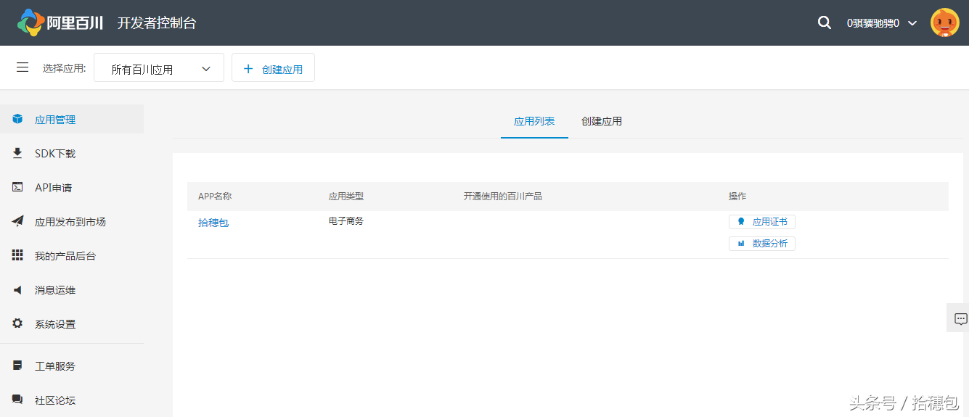
Task: Click the paper plane icon beside 应用发布到市场
Action: click(x=17, y=221)
